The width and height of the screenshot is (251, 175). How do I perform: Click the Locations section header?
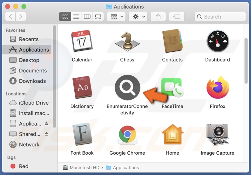pos(16,94)
